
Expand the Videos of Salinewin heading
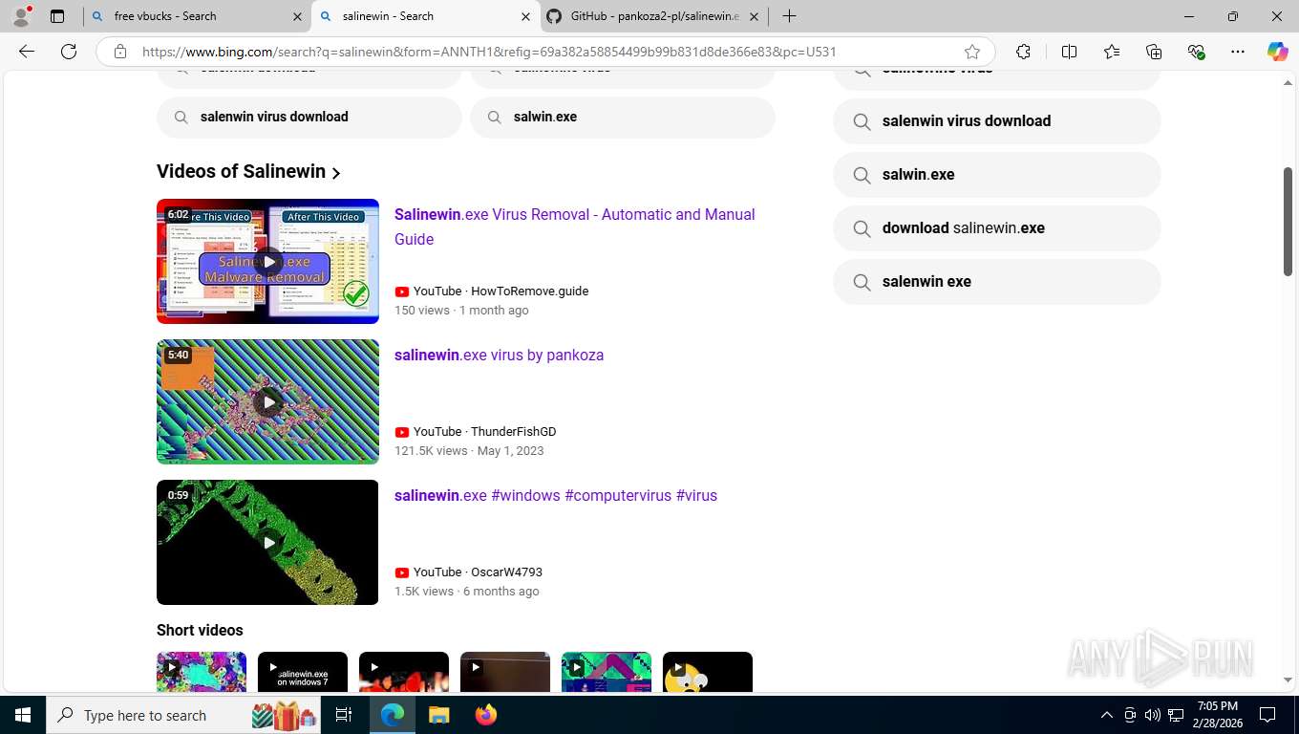point(248,172)
